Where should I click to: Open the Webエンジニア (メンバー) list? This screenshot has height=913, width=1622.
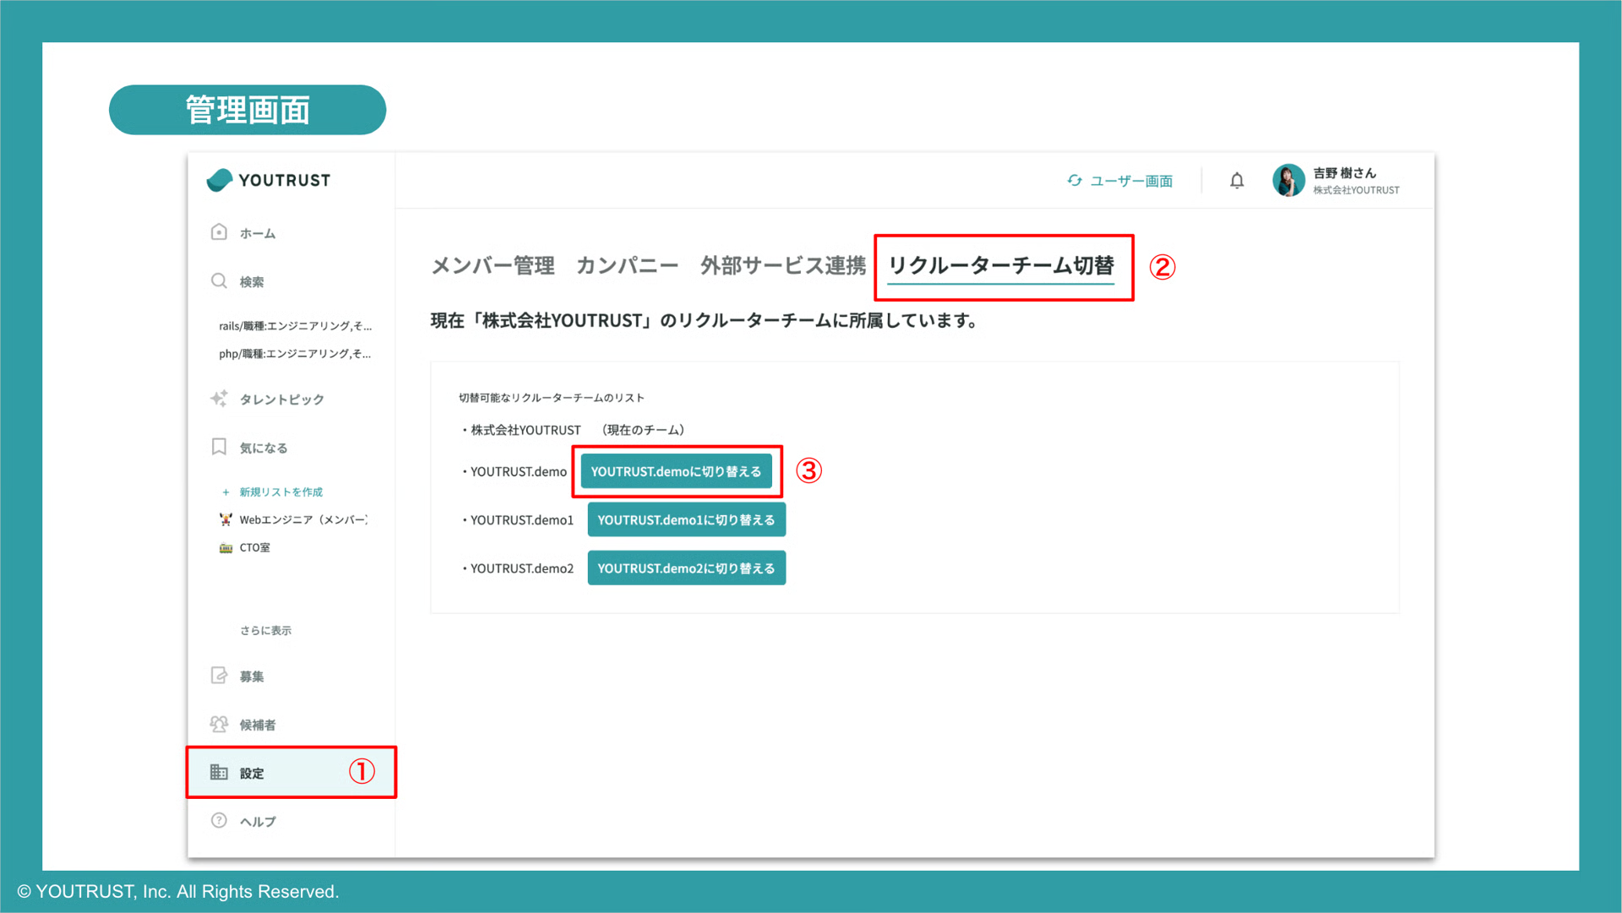pos(303,519)
